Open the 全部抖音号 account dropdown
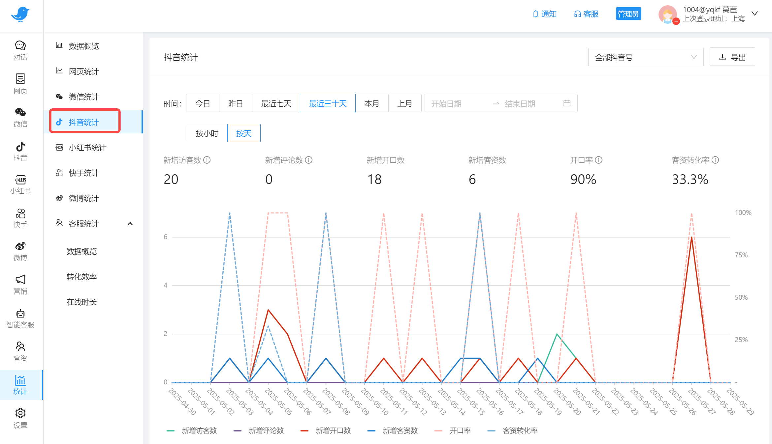The width and height of the screenshot is (772, 444). (645, 57)
